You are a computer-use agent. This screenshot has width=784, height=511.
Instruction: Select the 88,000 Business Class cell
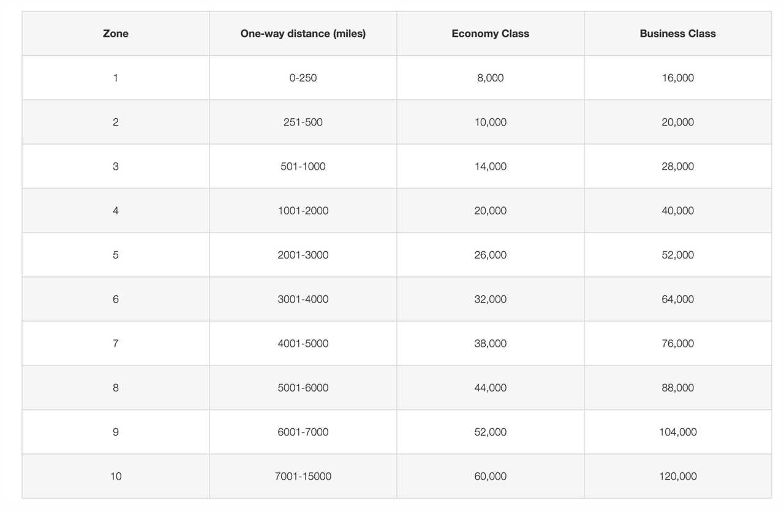(678, 387)
